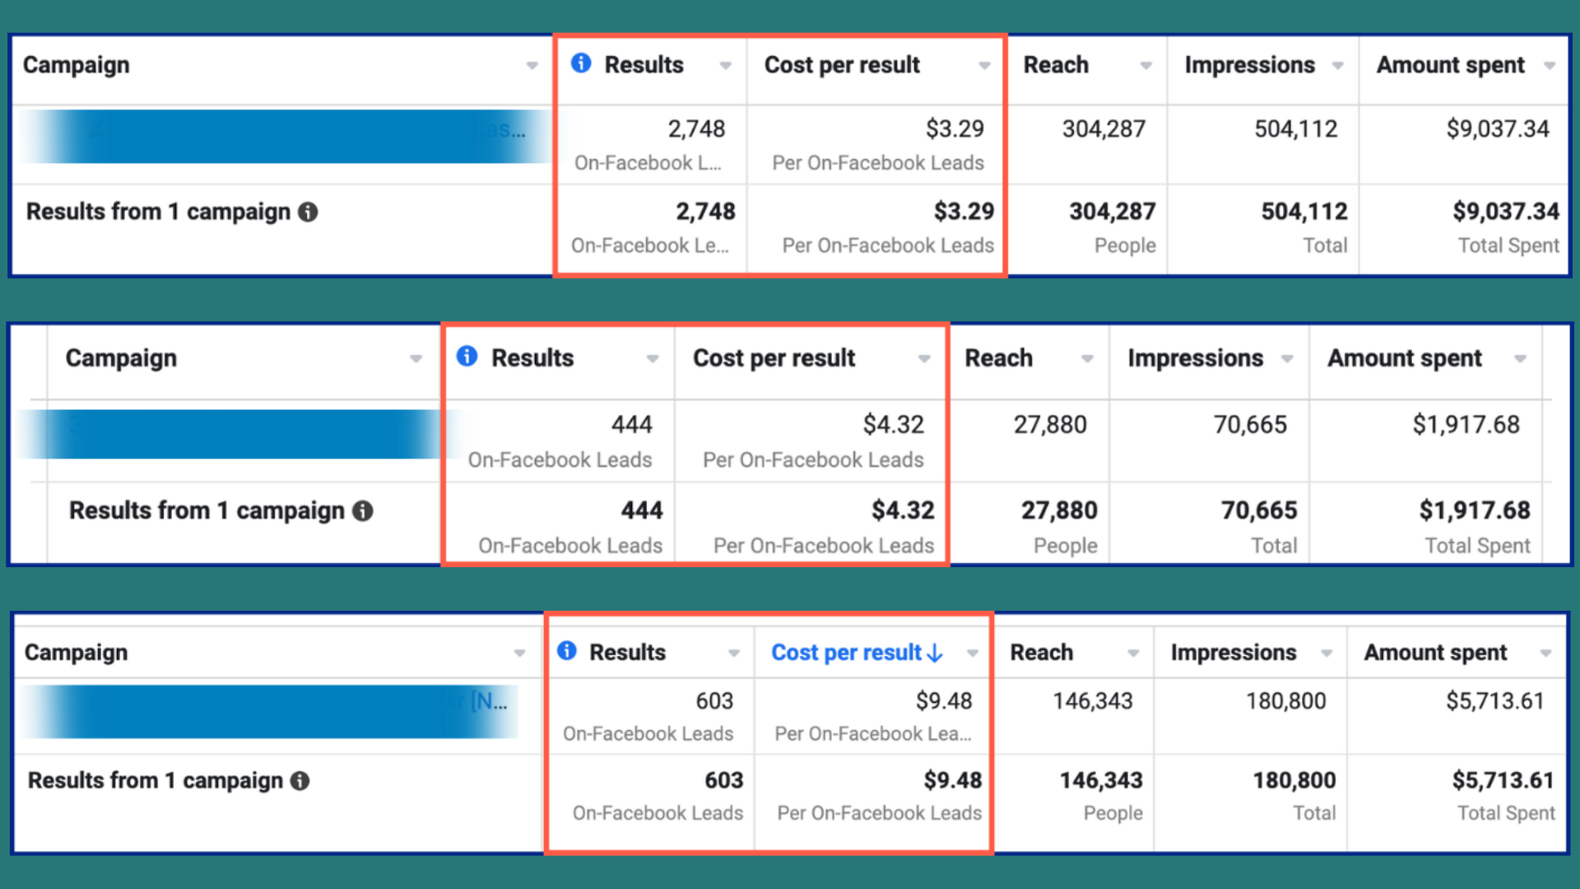The height and width of the screenshot is (889, 1580).
Task: Click the non-bold '146,343' reach value
Action: point(1093,701)
